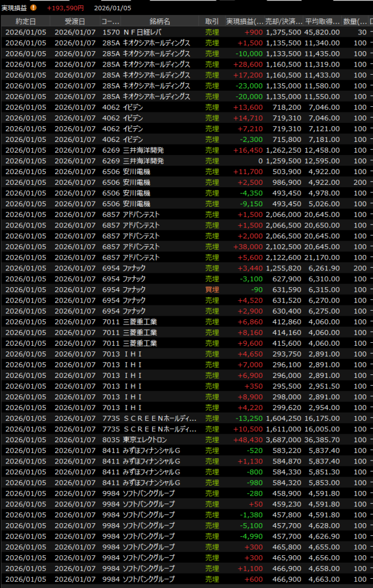373x588 pixels.
Task: Click the 銘柄名 column header
Action: pos(159,21)
